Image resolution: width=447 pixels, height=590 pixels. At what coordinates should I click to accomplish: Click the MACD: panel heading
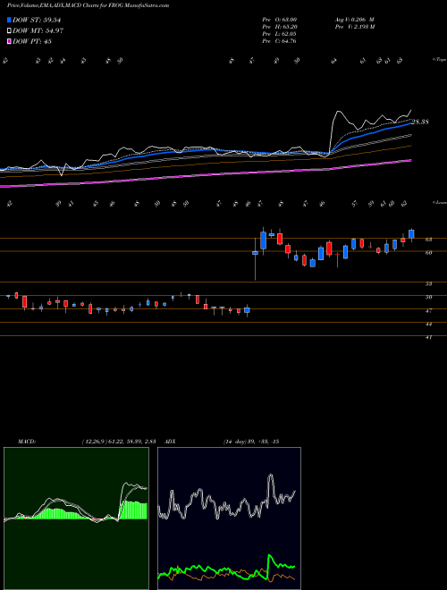pos(26,442)
